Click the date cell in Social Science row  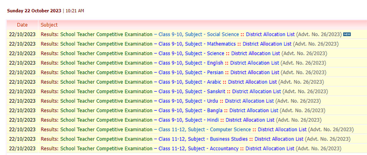click(22, 35)
